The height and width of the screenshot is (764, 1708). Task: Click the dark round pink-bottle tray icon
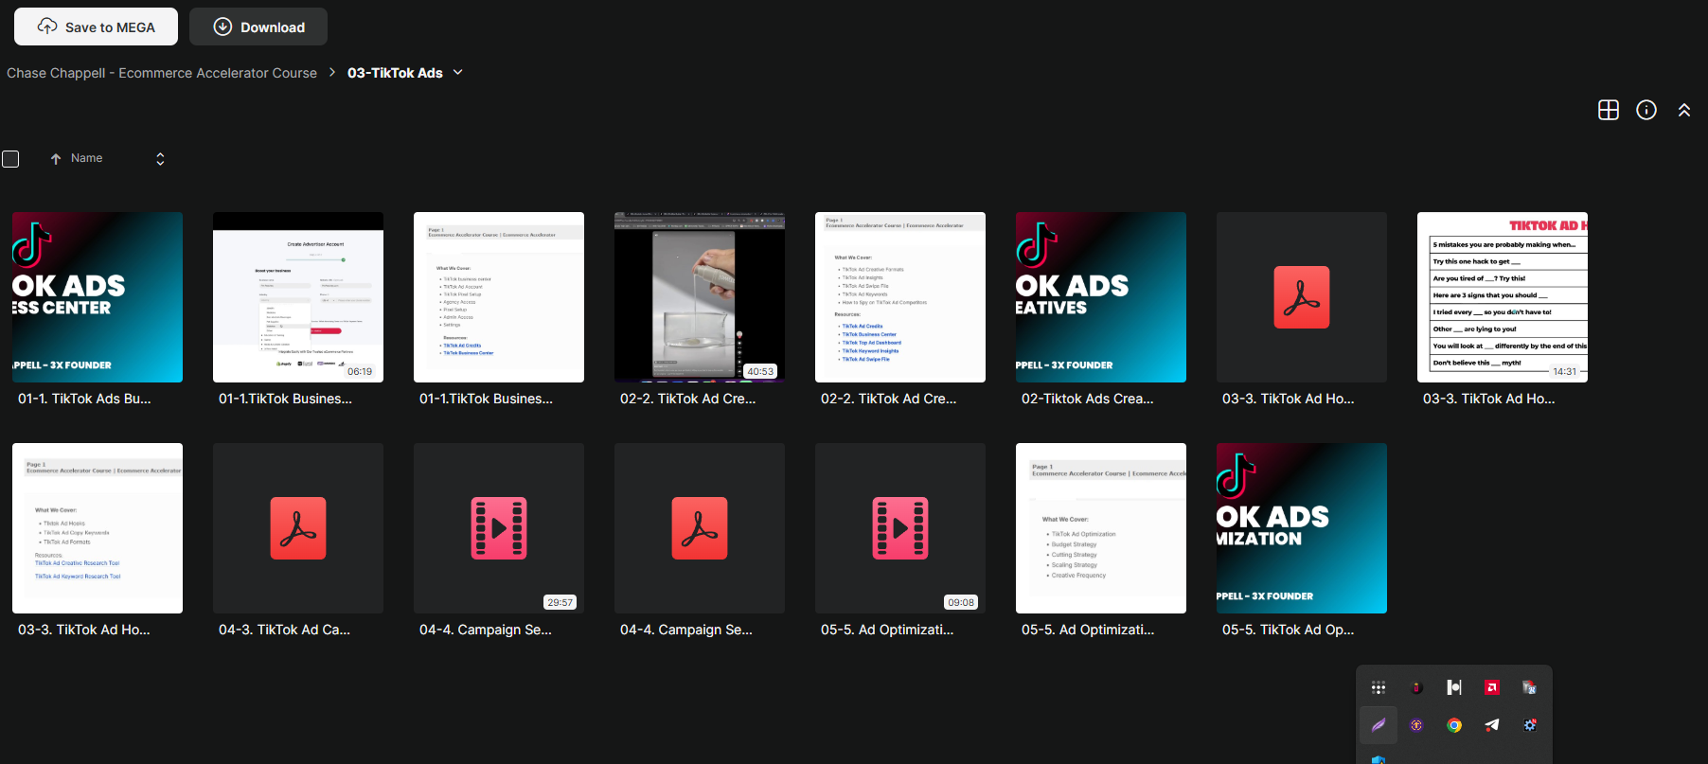pyautogui.click(x=1416, y=687)
